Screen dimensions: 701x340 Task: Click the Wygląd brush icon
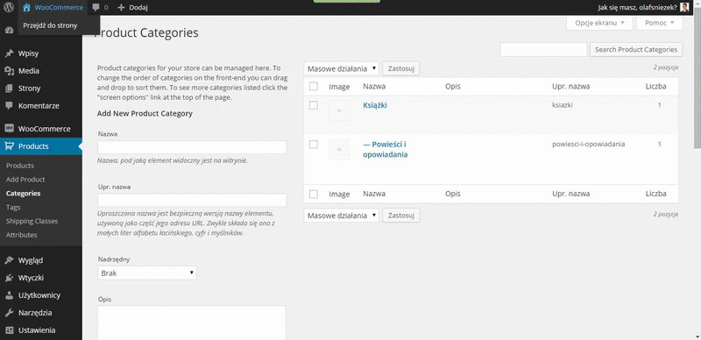[9, 260]
